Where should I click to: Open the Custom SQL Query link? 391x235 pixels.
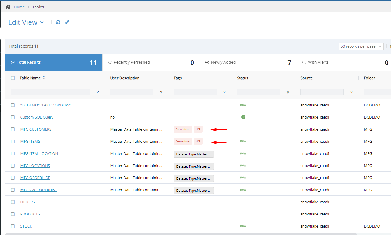click(37, 117)
